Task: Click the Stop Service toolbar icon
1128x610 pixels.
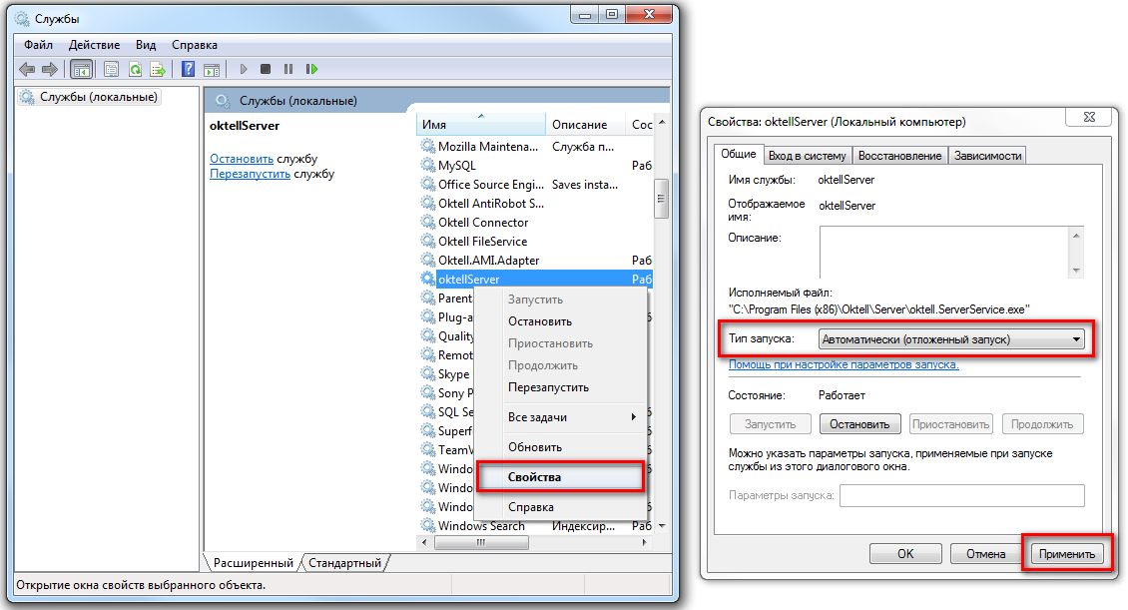Action: [x=265, y=69]
